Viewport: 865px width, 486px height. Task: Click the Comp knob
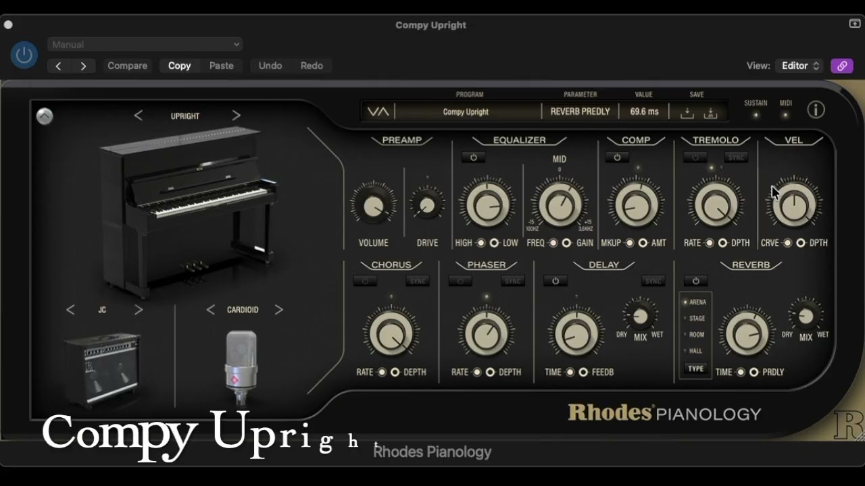635,205
